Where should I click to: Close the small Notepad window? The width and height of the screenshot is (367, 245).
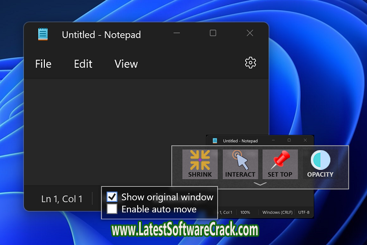point(305,140)
